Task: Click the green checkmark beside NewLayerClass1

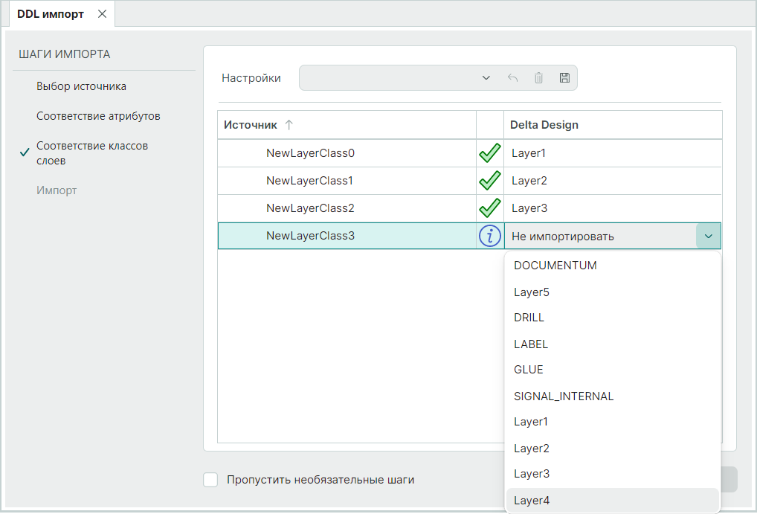Action: coord(489,181)
